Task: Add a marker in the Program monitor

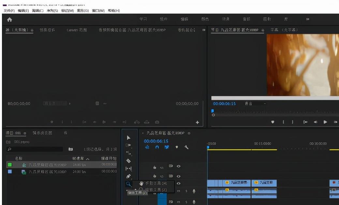Action: click(x=273, y=122)
